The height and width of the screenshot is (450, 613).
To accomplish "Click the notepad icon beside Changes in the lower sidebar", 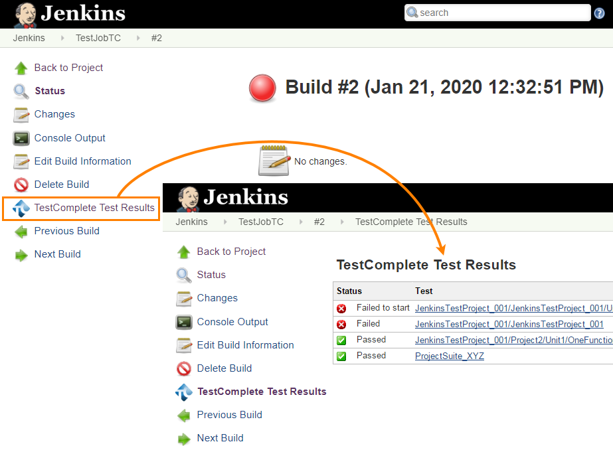I will (x=184, y=299).
